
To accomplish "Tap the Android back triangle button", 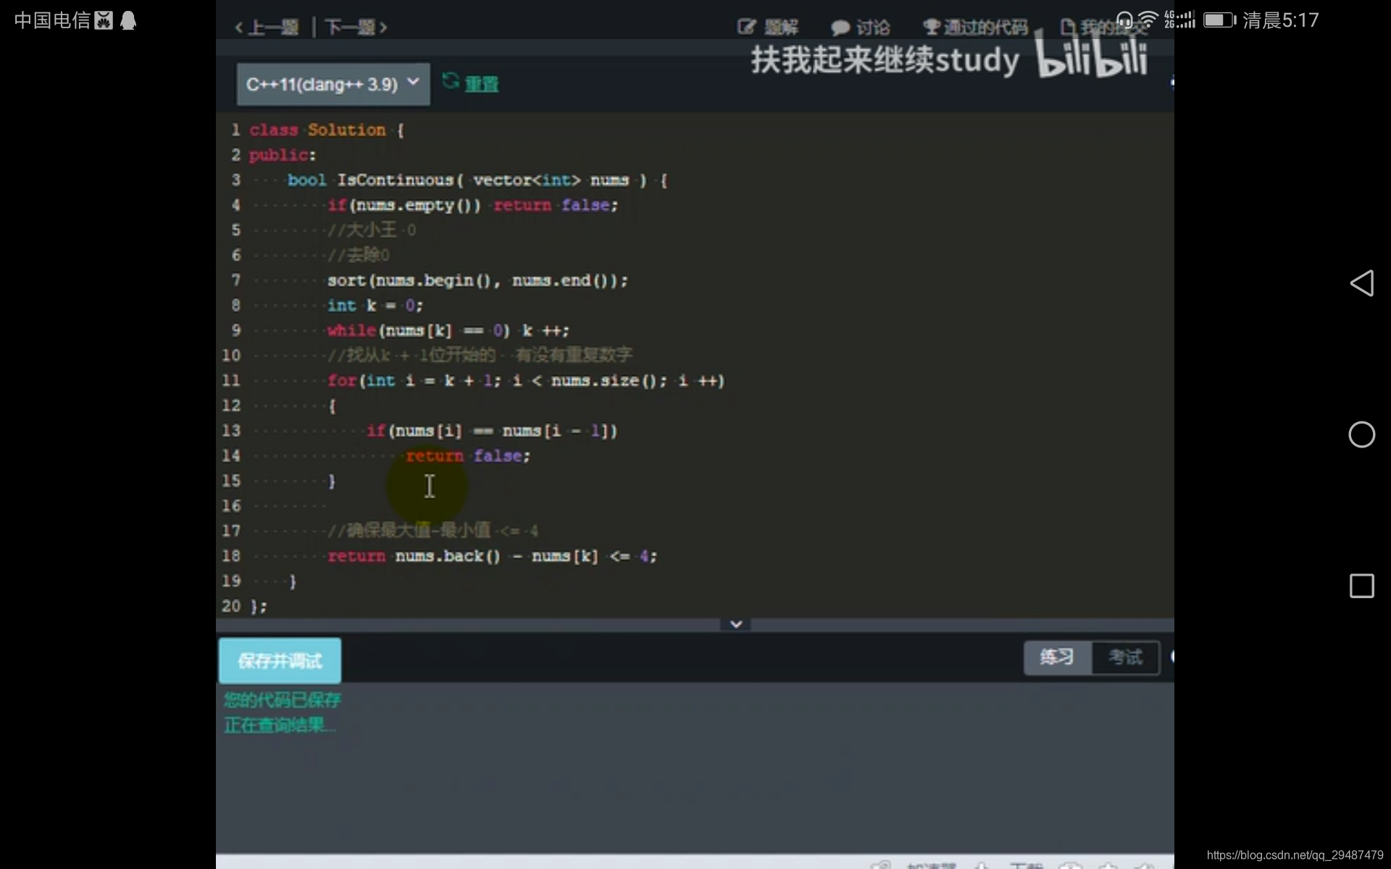I will (1361, 283).
